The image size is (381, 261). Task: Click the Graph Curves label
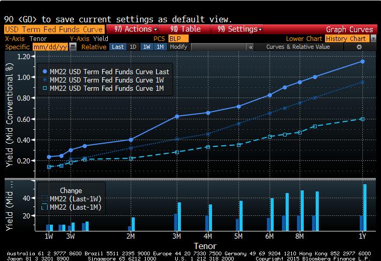349,30
